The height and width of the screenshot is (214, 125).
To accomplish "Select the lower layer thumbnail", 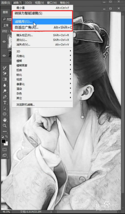I will click(10, 53).
